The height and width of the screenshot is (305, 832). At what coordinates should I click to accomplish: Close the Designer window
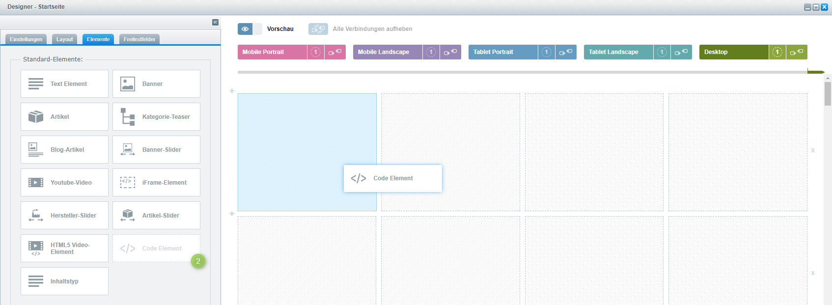click(x=824, y=7)
